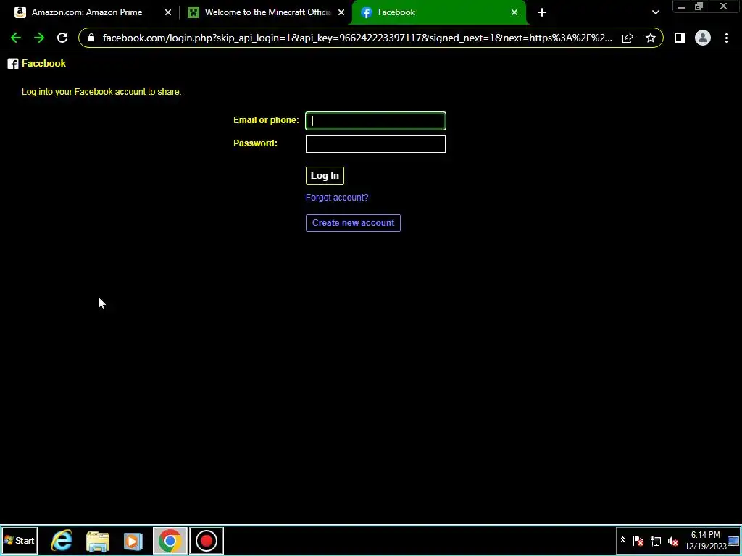Click the Show desktop button
Screen dimensions: 742x556
[733, 540]
